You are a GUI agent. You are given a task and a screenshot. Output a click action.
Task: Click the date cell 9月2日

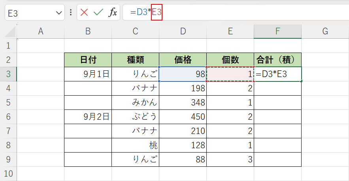[x=88, y=117]
